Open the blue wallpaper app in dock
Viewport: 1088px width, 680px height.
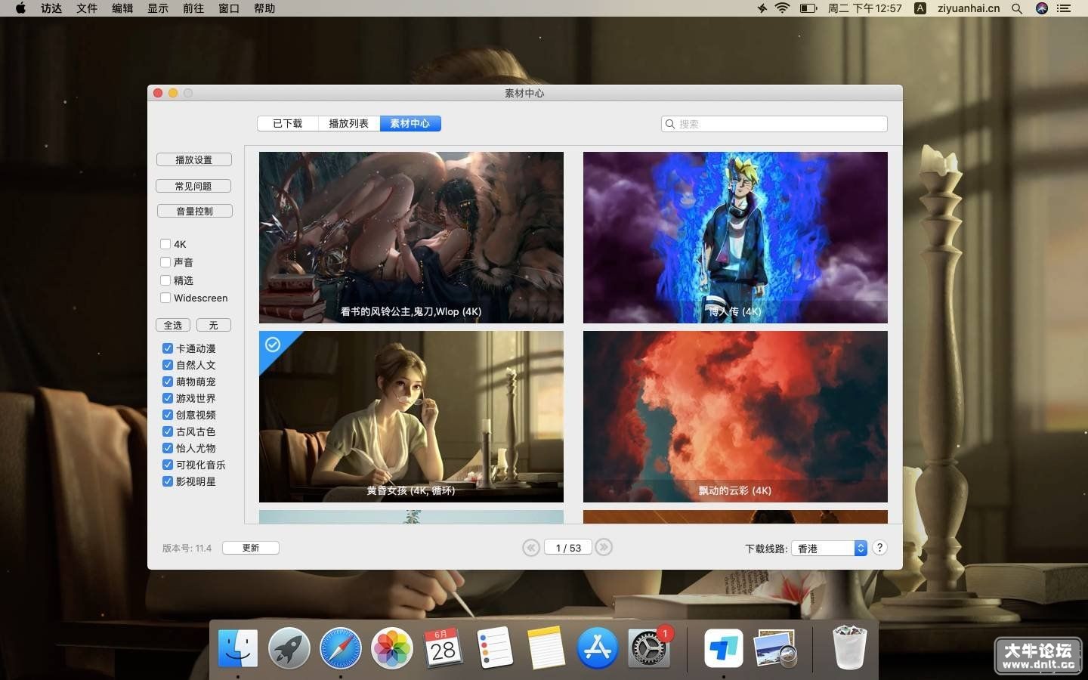pos(723,648)
